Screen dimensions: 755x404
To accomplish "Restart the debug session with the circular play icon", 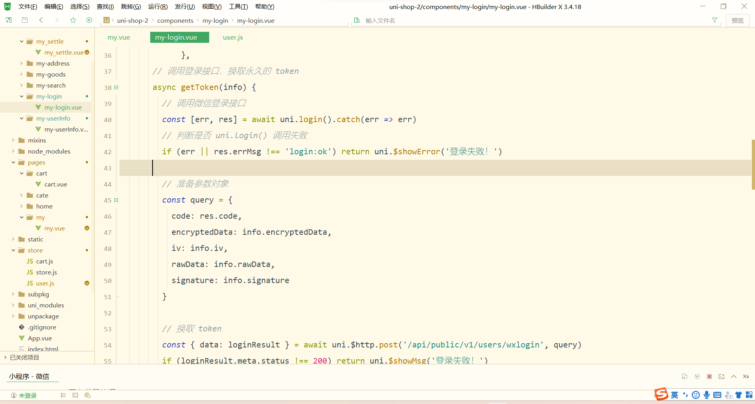I will coord(697,376).
